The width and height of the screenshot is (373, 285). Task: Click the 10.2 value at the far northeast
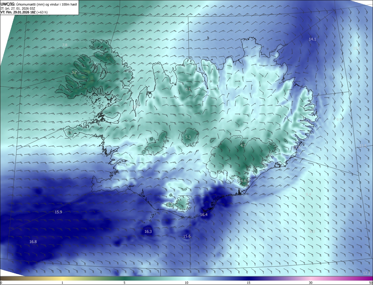click(x=357, y=48)
